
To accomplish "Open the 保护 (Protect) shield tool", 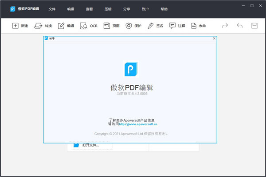I will coord(133,26).
